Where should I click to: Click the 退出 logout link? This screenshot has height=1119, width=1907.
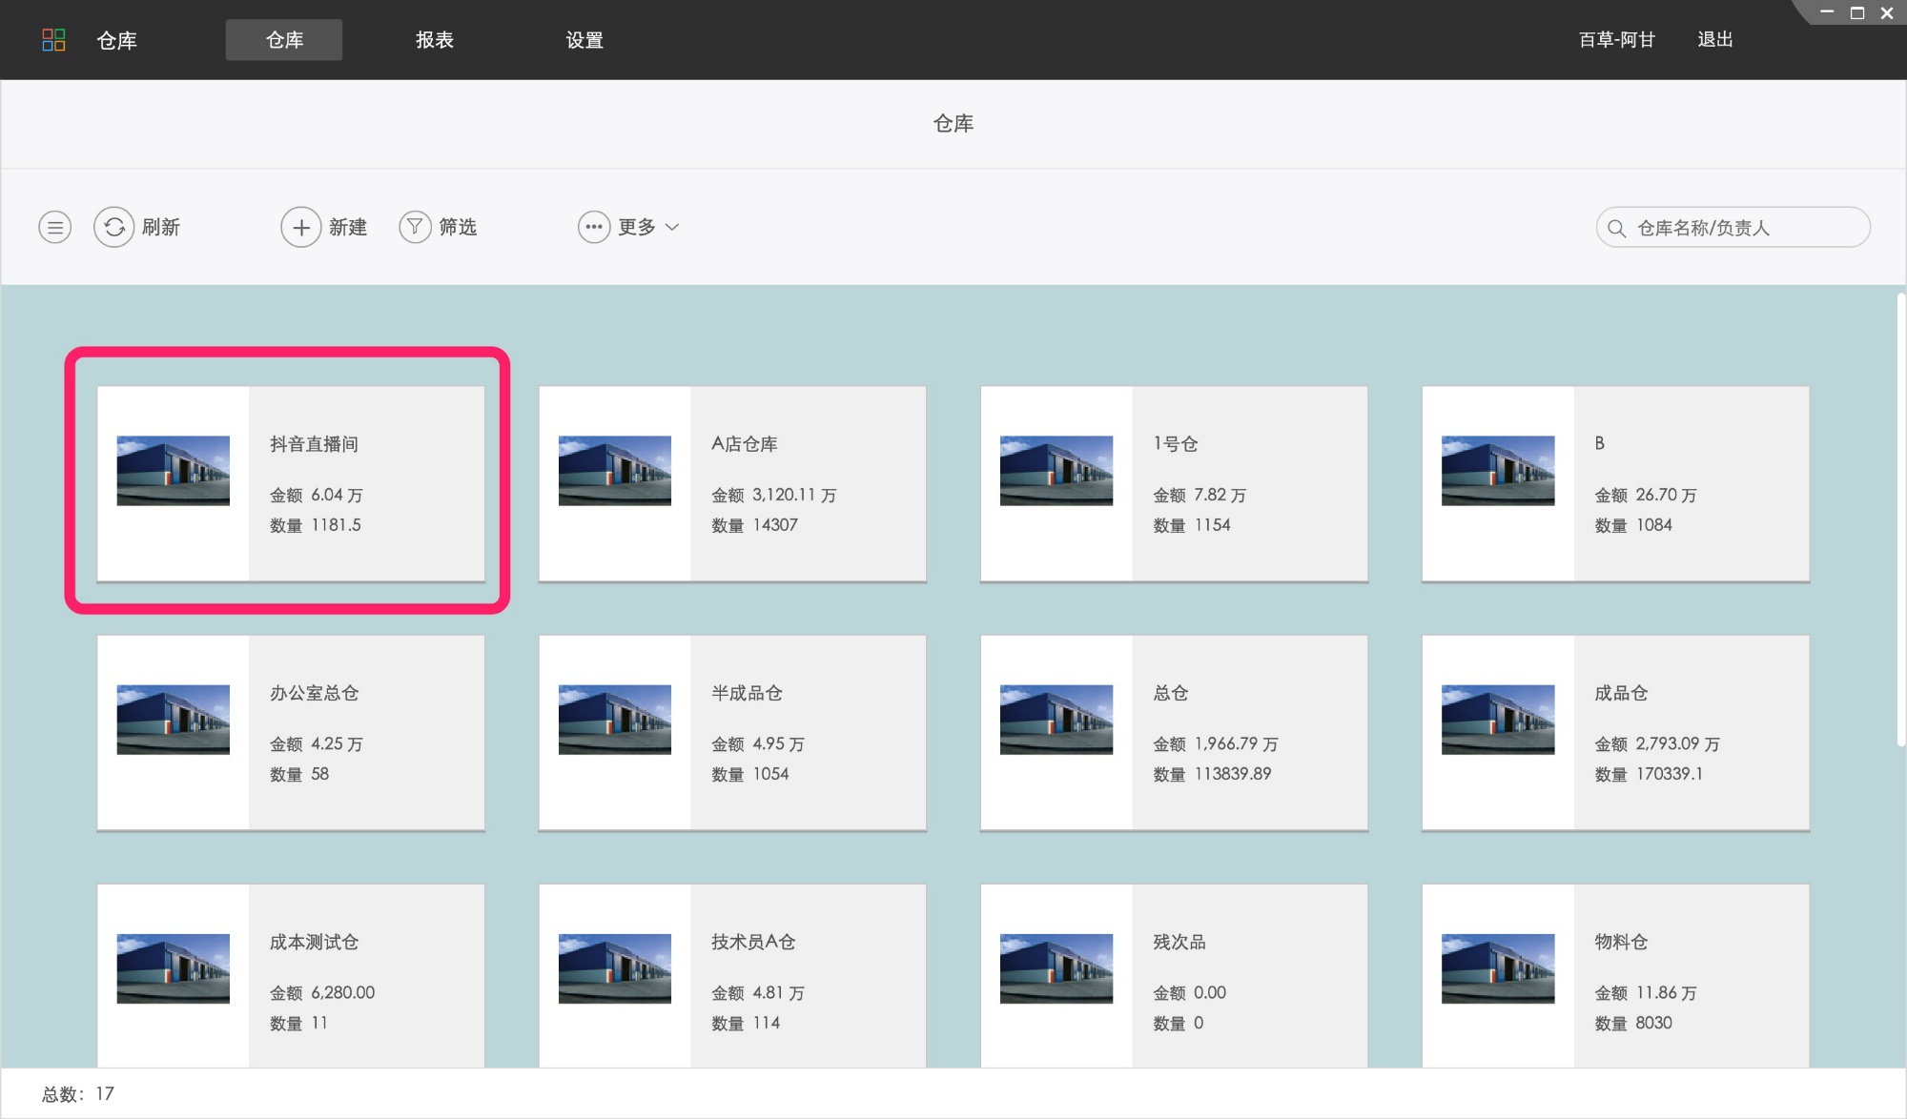coord(1715,40)
